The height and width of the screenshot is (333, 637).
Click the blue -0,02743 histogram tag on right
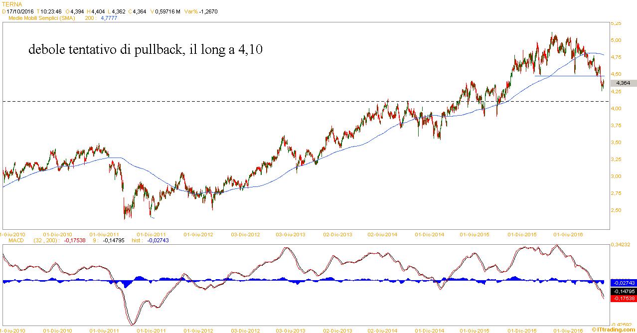point(623,283)
